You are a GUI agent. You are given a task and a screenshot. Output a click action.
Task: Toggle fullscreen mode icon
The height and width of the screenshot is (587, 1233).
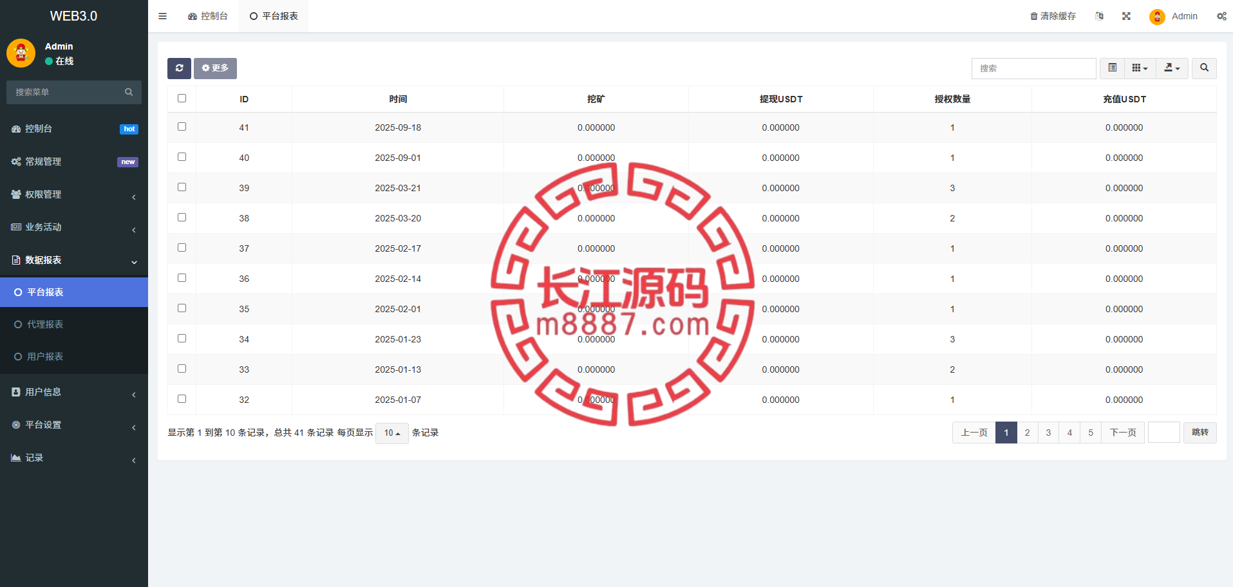click(x=1126, y=16)
